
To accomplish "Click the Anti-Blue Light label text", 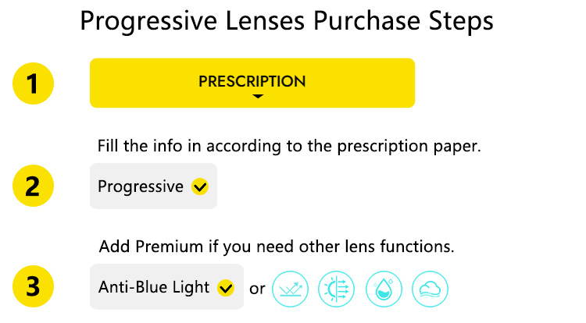I will (x=154, y=287).
